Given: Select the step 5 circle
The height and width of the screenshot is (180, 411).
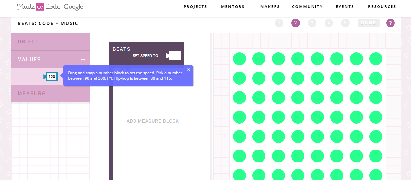Looking at the screenshot, I should [x=345, y=23].
